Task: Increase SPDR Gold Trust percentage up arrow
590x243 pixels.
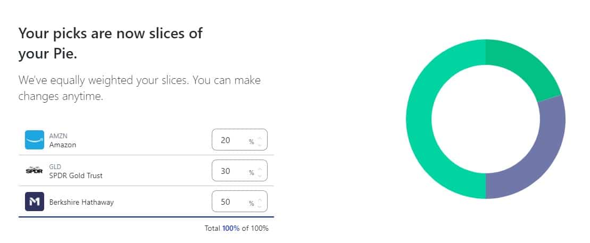Action: click(260, 169)
